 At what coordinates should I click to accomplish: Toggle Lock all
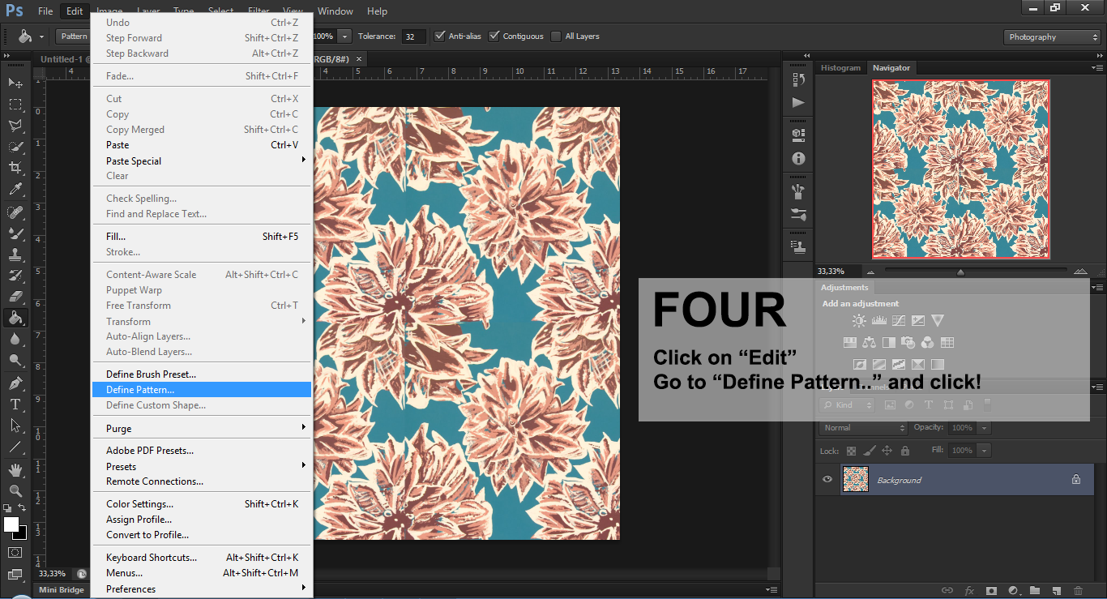(905, 451)
